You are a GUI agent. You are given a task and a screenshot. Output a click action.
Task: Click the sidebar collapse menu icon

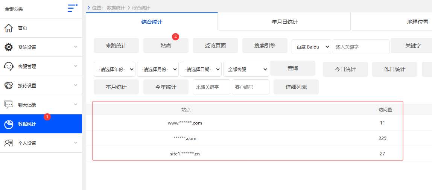click(x=73, y=8)
